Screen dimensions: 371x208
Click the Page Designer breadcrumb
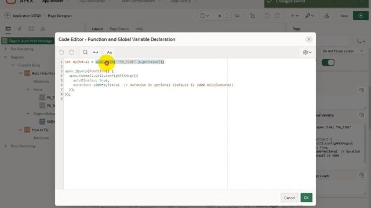[x=60, y=16]
